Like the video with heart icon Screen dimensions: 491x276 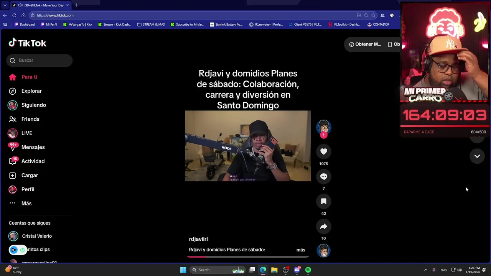323,151
